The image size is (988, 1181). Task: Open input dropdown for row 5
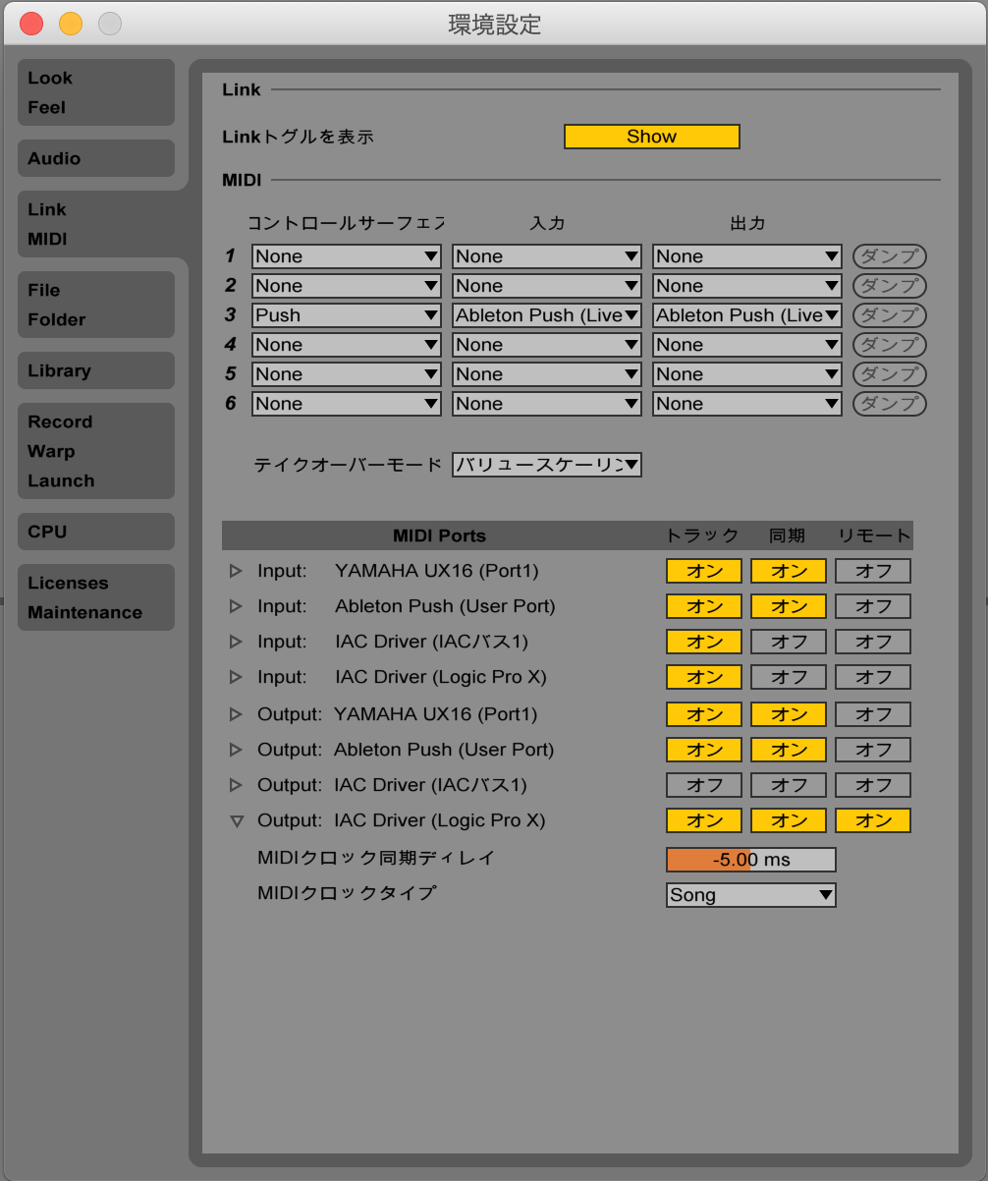tap(547, 374)
